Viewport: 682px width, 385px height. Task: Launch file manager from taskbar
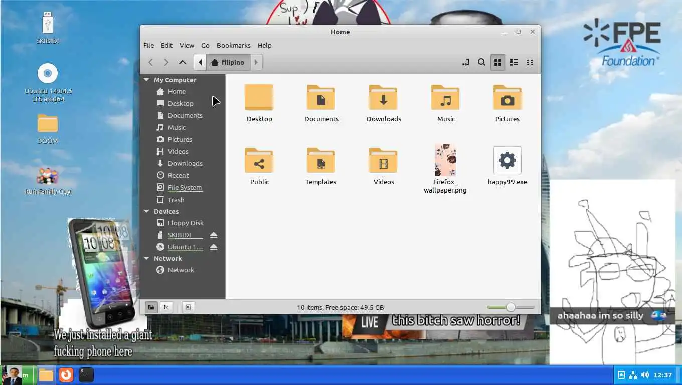[x=46, y=375]
